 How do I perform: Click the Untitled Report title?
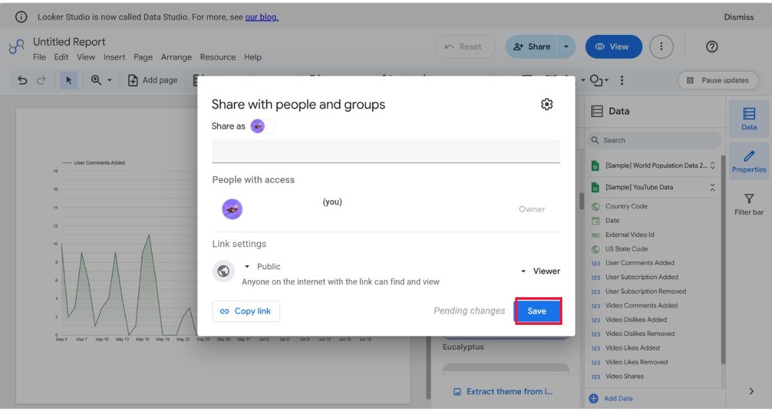click(69, 42)
